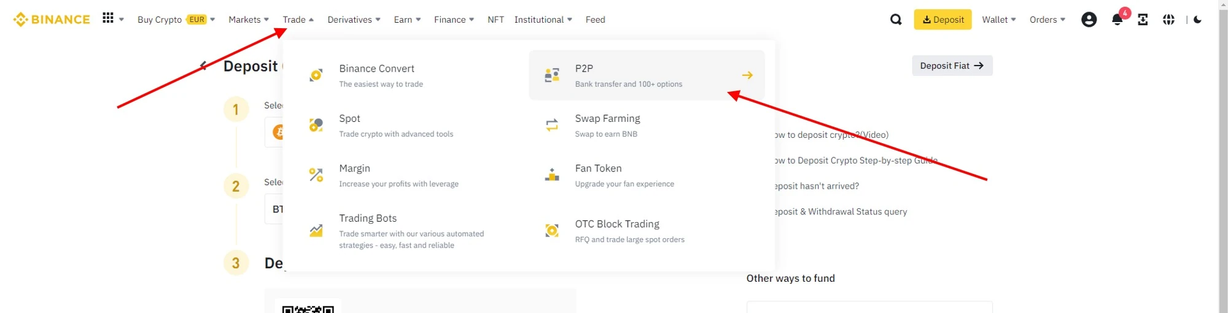Click the yellow Deposit button

click(942, 20)
